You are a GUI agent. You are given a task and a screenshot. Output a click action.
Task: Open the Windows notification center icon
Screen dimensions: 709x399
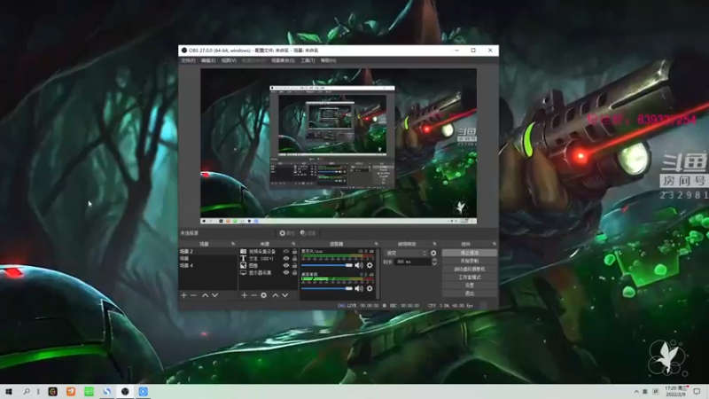[x=697, y=392]
